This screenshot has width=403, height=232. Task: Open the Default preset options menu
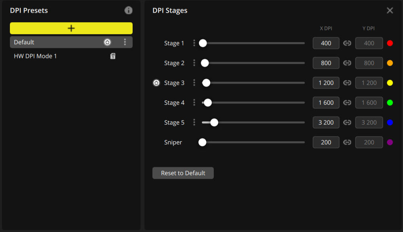pyautogui.click(x=125, y=42)
